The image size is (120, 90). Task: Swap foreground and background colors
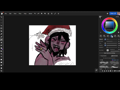[x=101, y=16]
